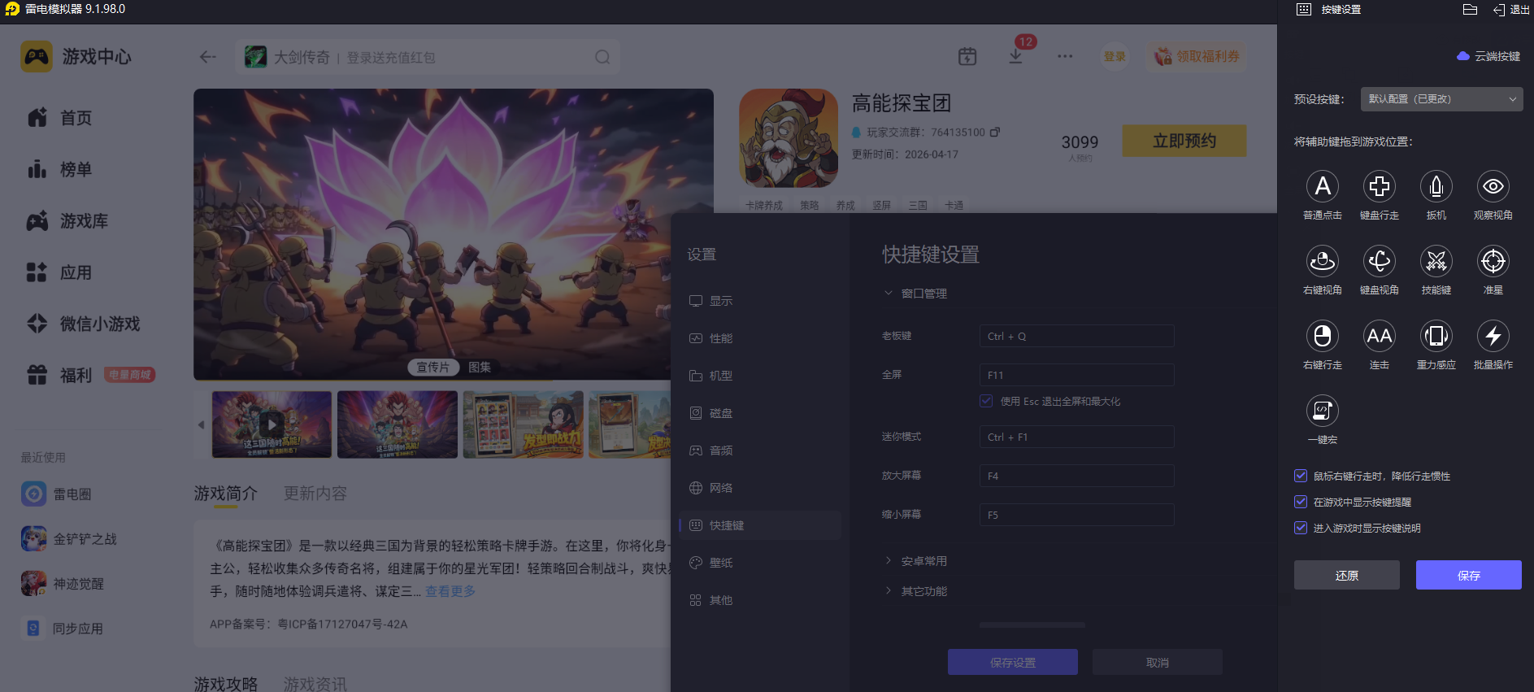Switch to the 更新内容 tab
The height and width of the screenshot is (692, 1534).
315,494
